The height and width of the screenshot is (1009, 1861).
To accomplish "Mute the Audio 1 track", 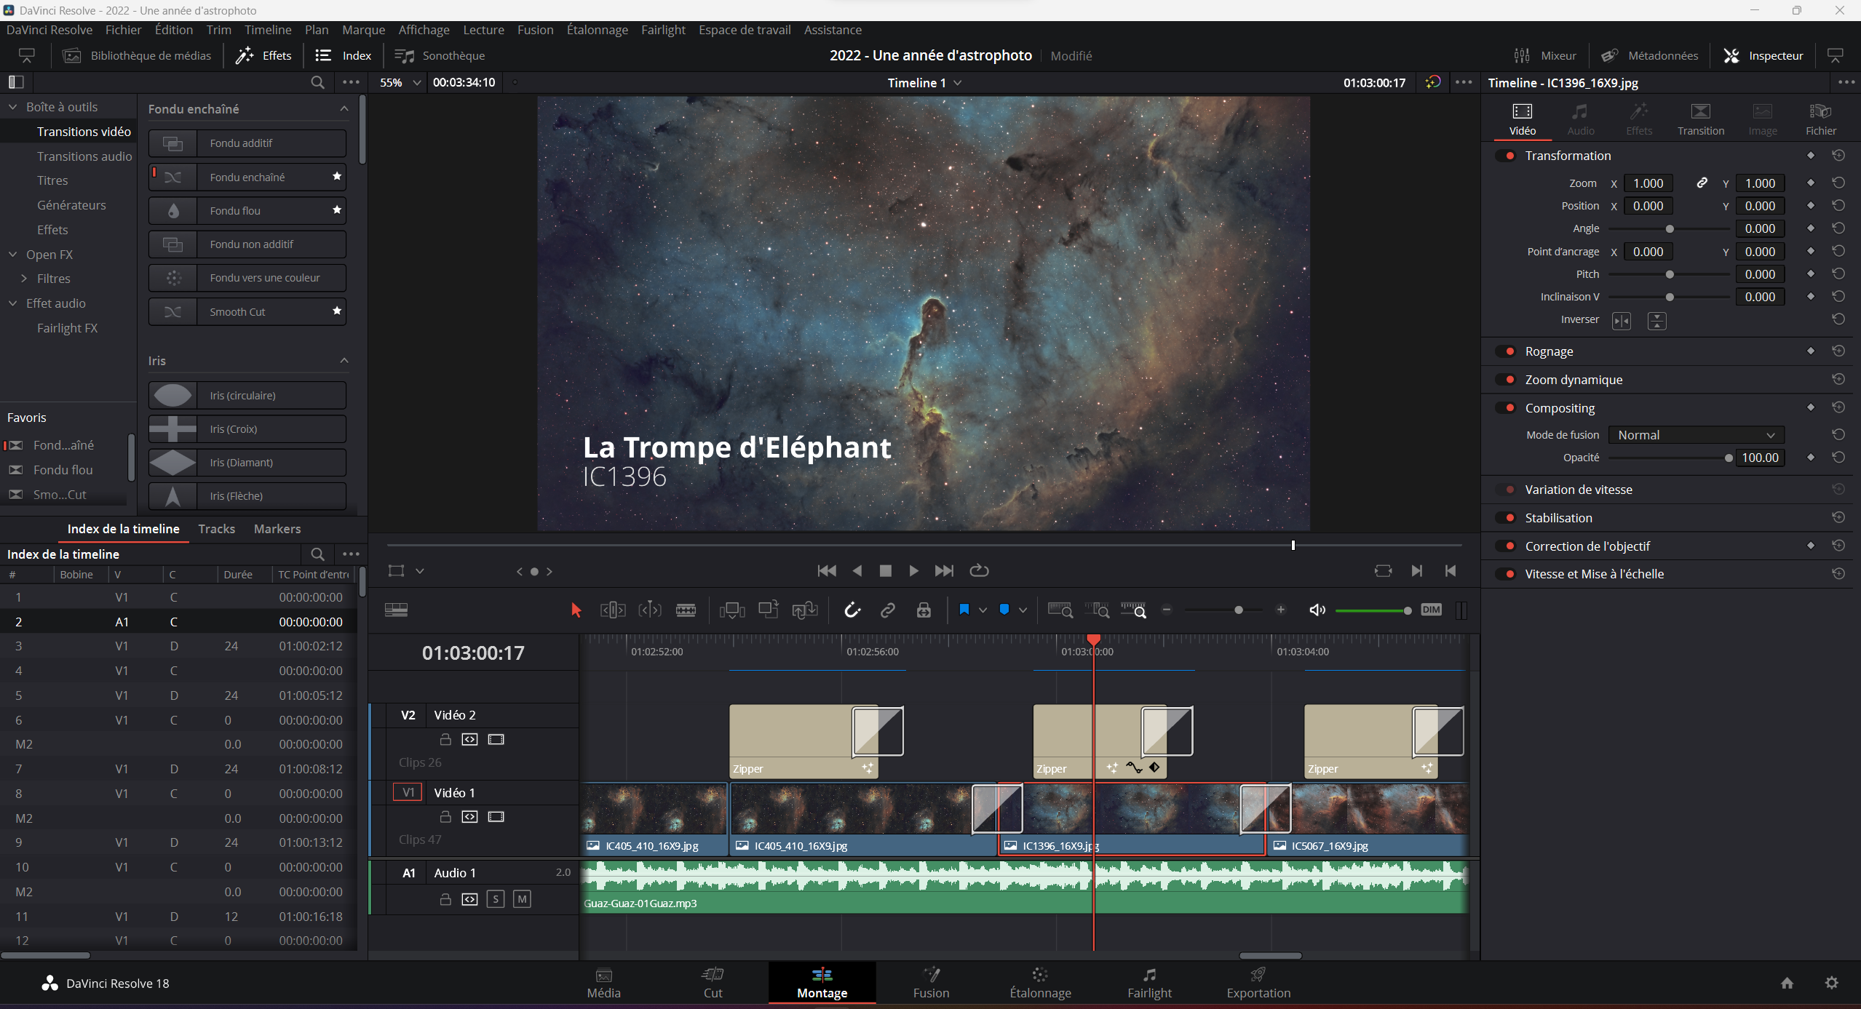I will [522, 899].
